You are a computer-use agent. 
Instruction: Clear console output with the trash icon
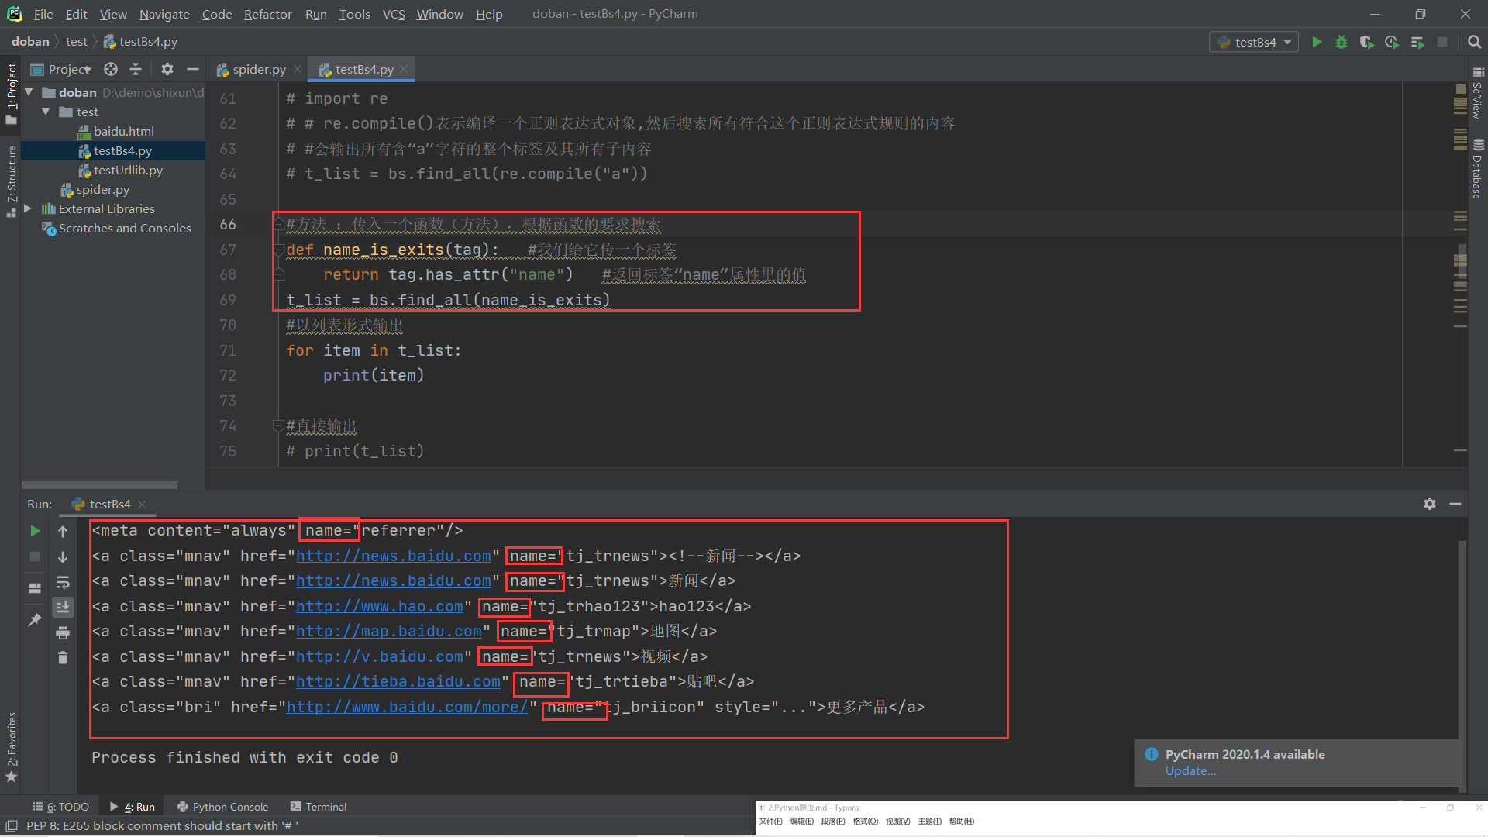click(63, 658)
